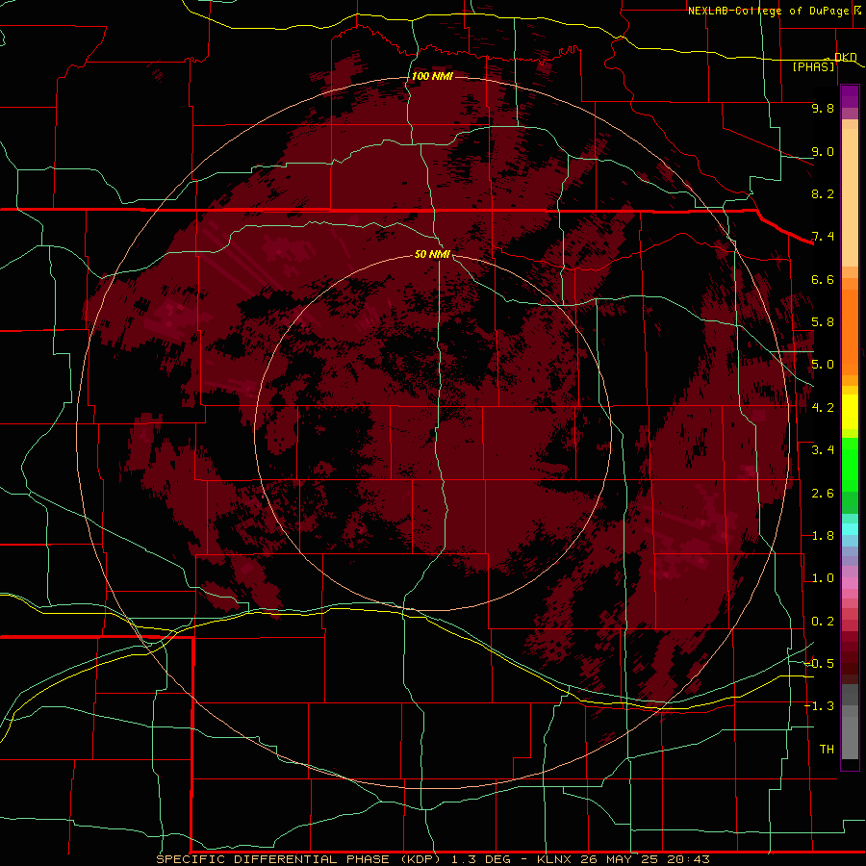Click the bright green segment of the color bar
Screen dimensions: 866x866
(x=850, y=464)
